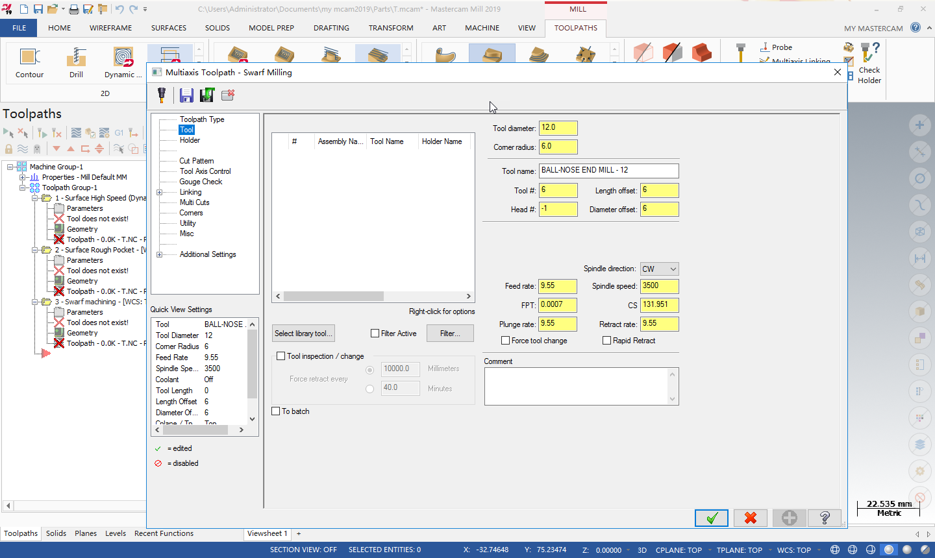935x558 pixels.
Task: Undo the last action from the title bar
Action: [x=119, y=9]
